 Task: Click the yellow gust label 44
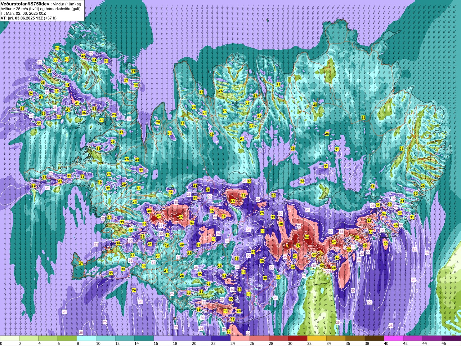tap(233, 201)
